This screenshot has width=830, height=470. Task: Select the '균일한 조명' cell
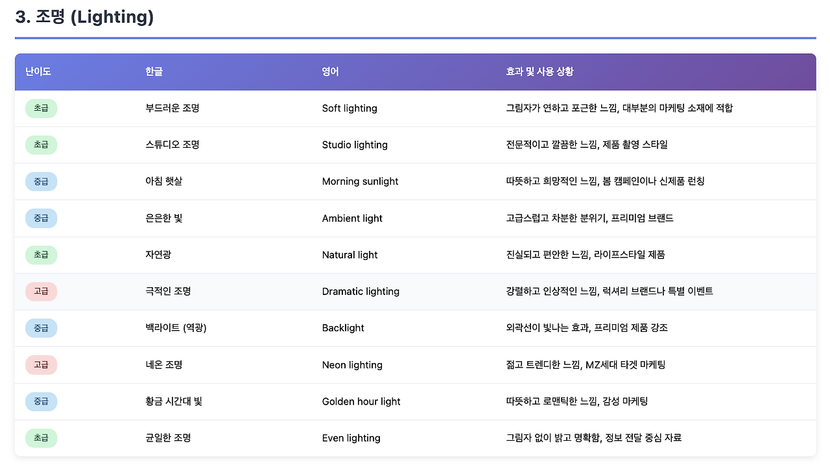click(169, 438)
